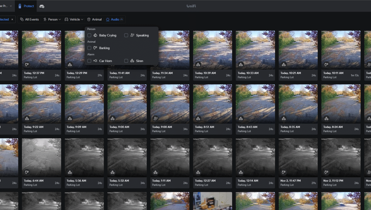The height and width of the screenshot is (210, 371).
Task: Select the Siren audio filter checkbox
Action: [x=126, y=61]
